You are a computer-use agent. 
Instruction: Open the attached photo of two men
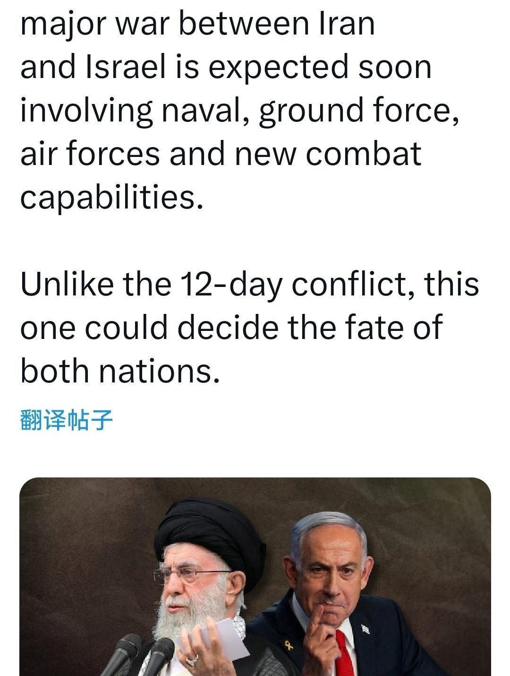255,577
